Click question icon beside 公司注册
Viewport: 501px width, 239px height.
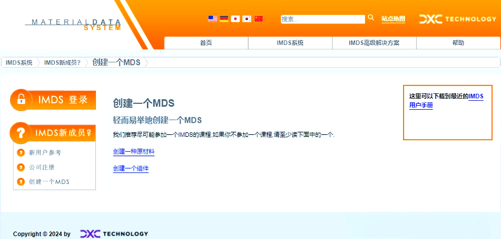coord(20,167)
